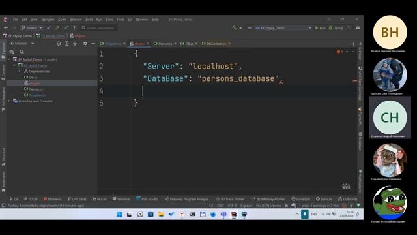Viewport: 417px width, 235px height.
Task: Open the Edit menu
Action: 24,20
